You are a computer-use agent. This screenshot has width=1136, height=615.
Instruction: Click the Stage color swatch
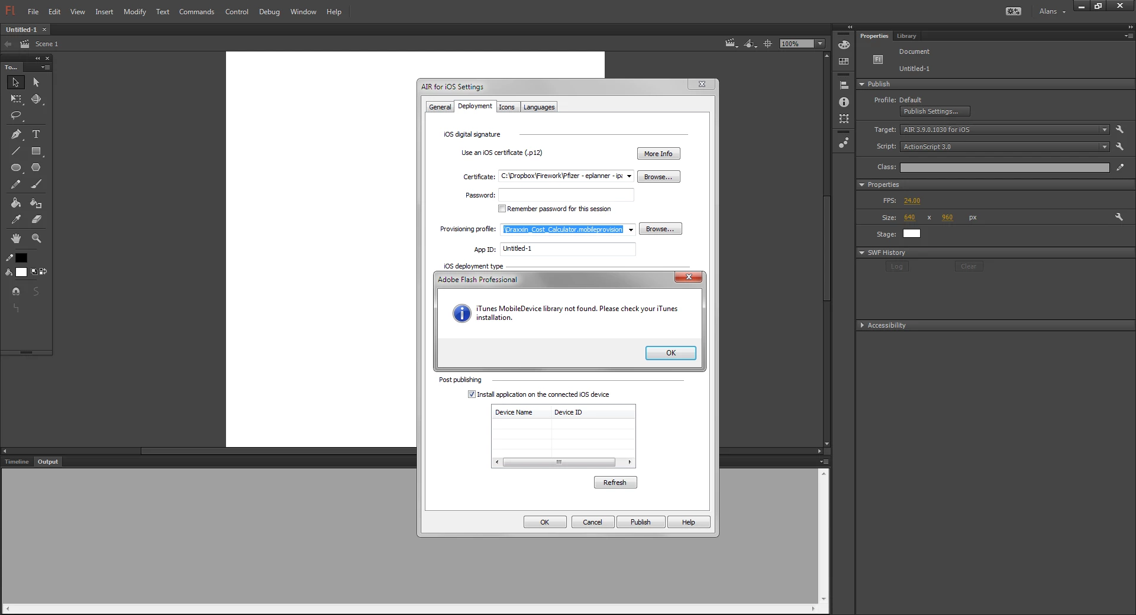pos(912,234)
